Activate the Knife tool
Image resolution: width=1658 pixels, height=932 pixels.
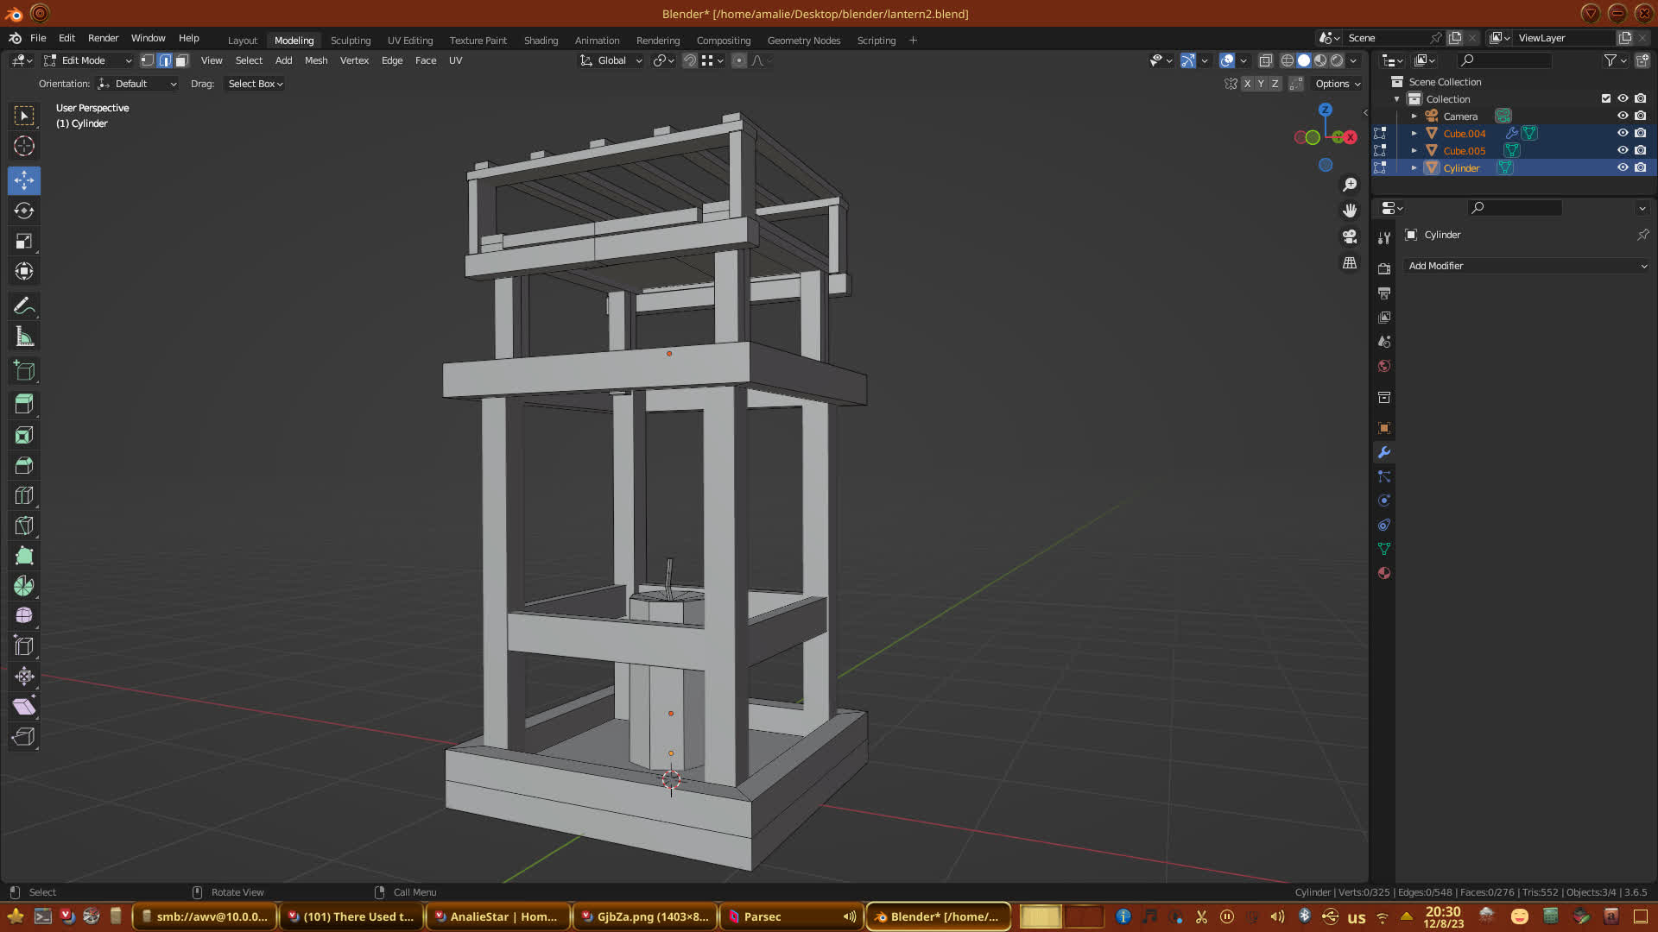coord(24,526)
